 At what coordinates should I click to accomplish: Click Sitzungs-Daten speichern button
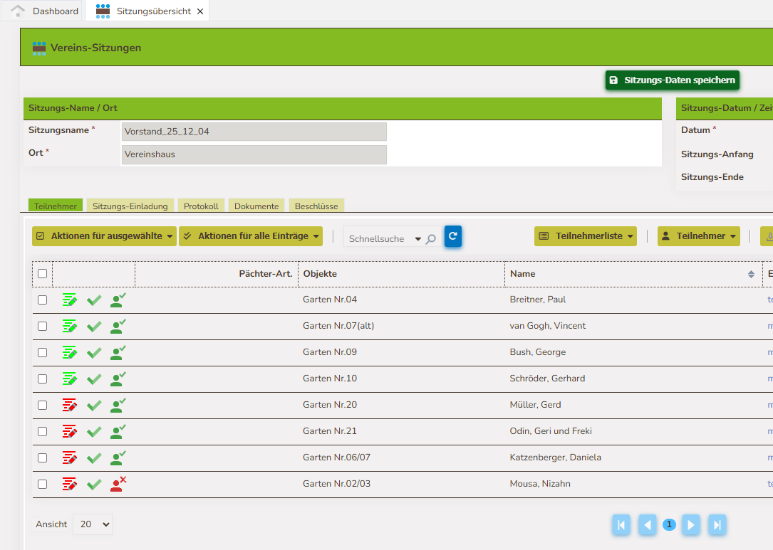click(x=672, y=80)
